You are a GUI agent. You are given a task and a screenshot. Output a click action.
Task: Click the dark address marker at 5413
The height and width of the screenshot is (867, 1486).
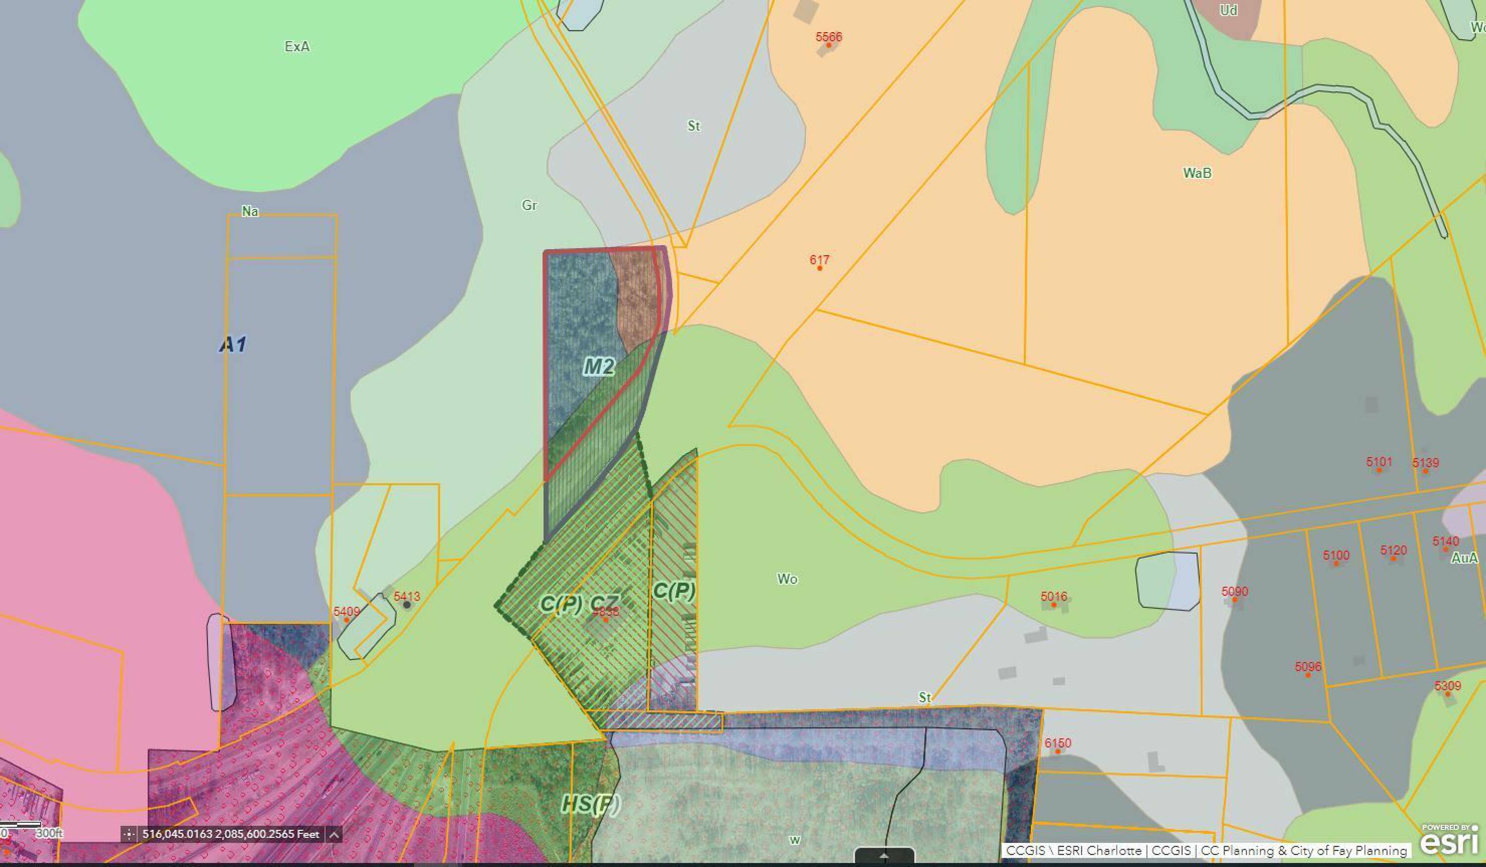407,605
